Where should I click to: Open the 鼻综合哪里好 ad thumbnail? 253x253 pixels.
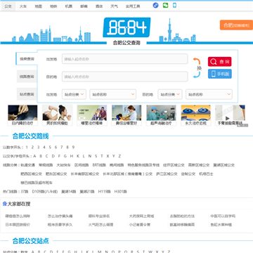pos(126,115)
